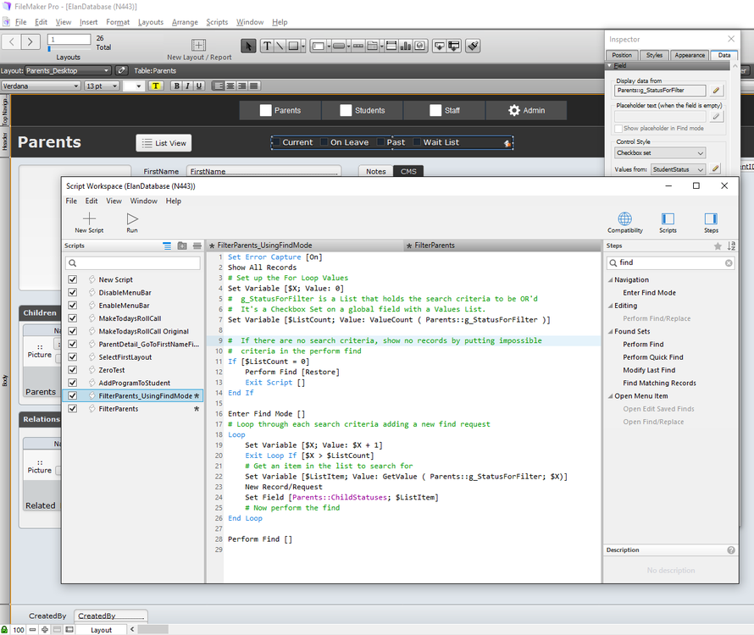
Task: Uncheck EnableMenuBar script checkbox
Action: click(73, 306)
